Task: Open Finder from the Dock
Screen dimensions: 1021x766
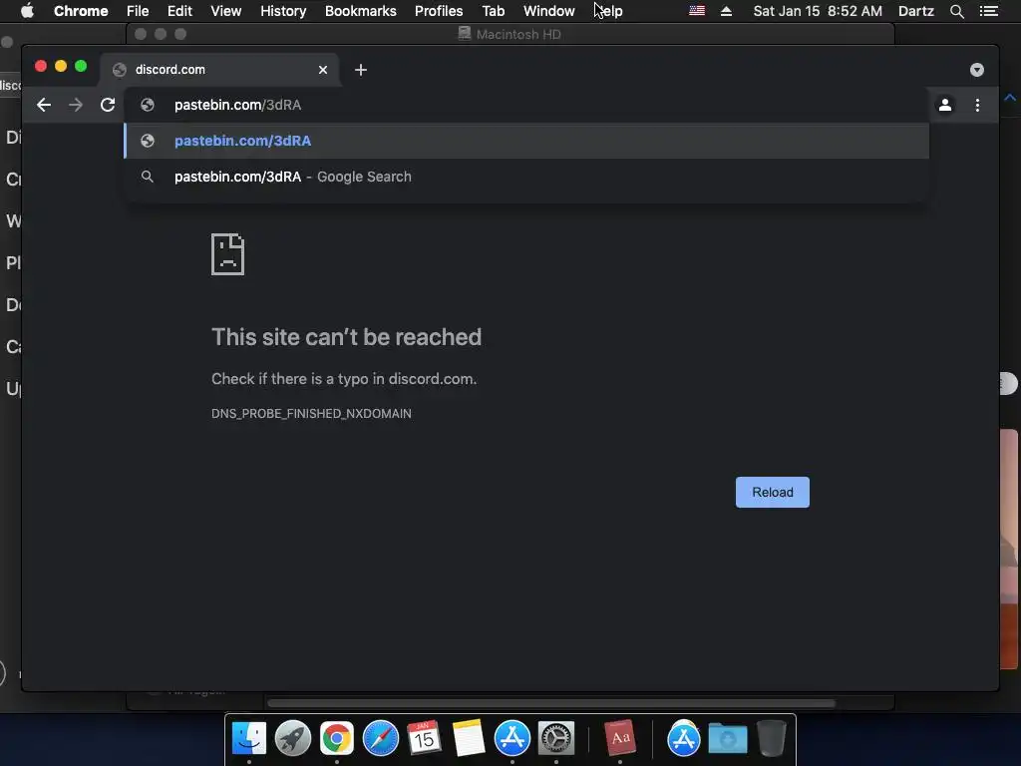Action: click(x=249, y=738)
